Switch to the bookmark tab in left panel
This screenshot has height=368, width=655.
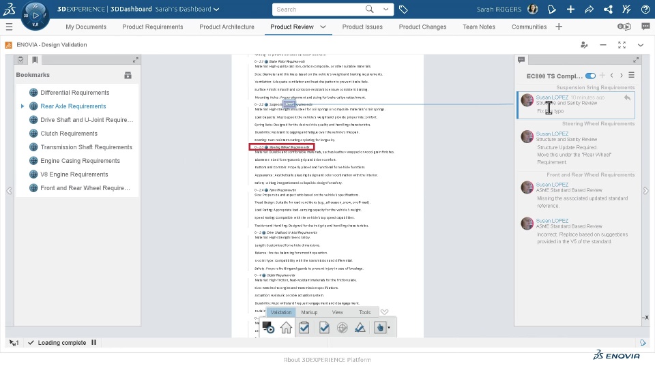click(35, 60)
